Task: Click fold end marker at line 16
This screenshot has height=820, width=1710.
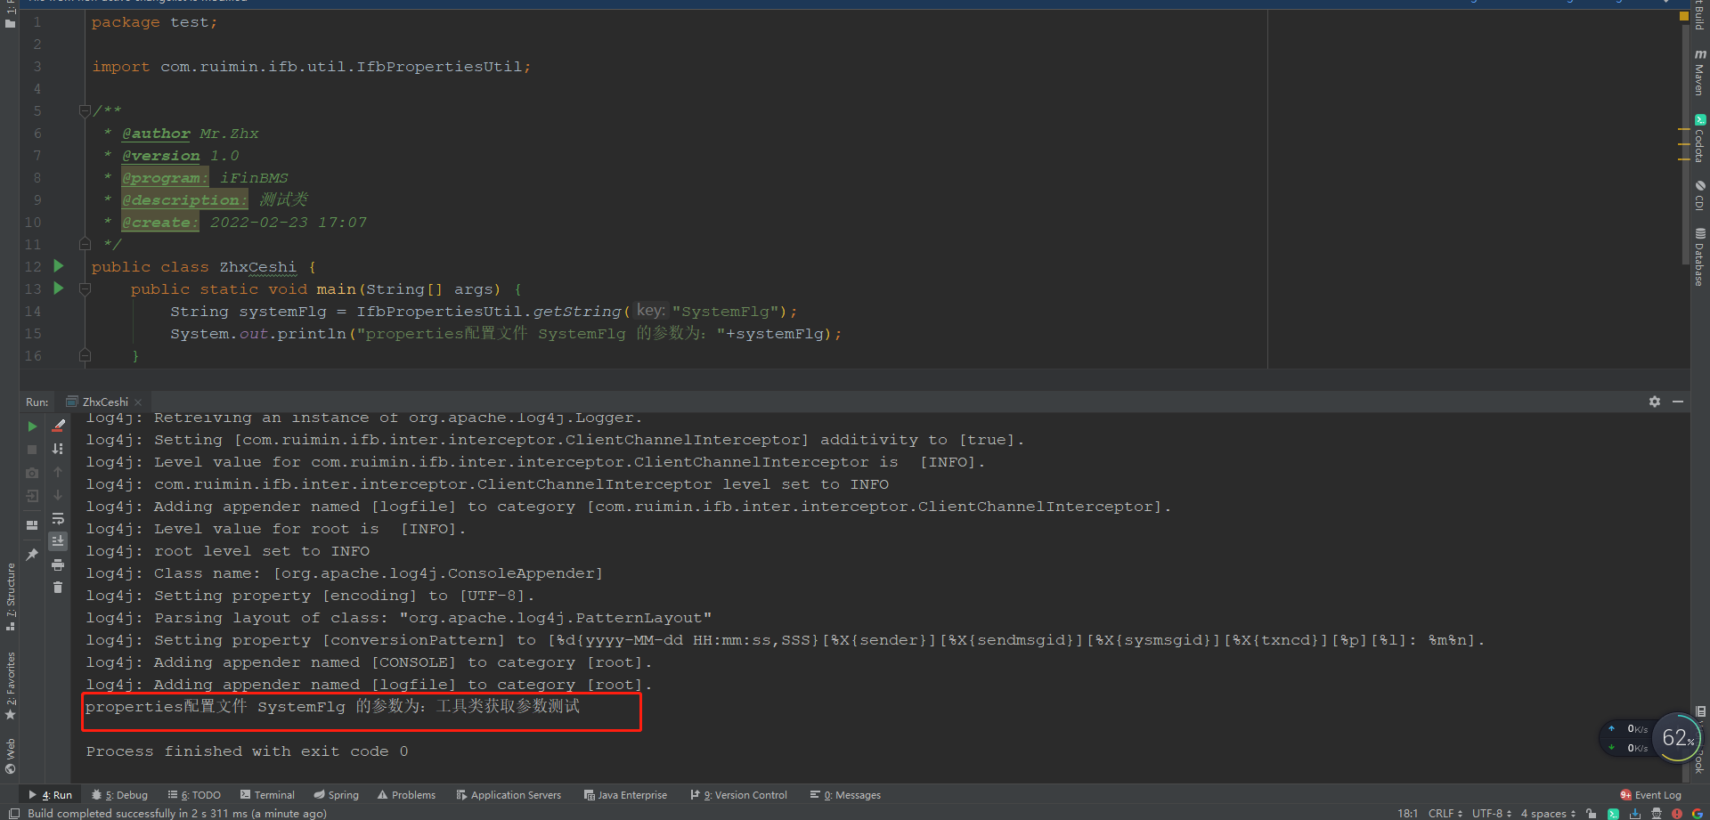Action: tap(85, 355)
